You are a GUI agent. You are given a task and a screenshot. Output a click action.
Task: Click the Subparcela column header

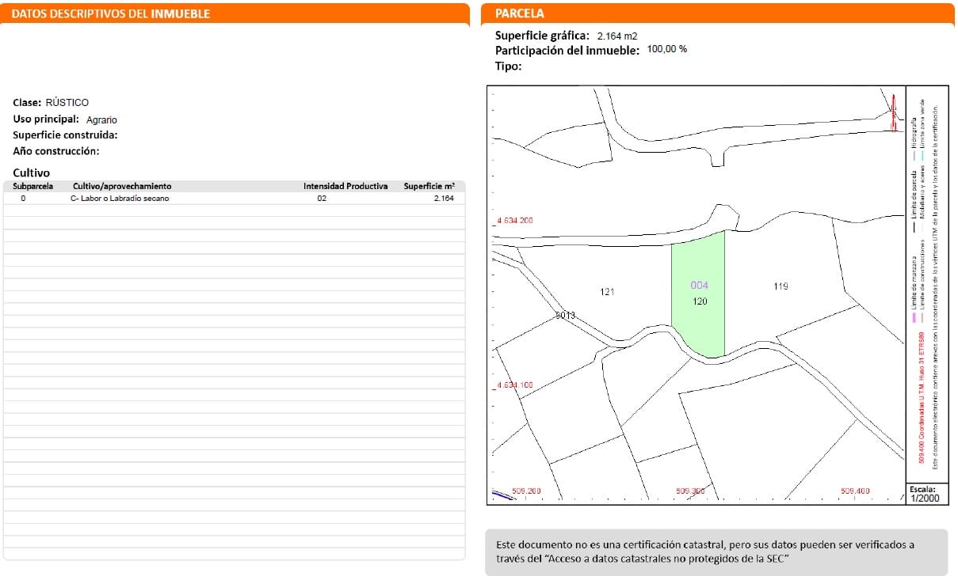[x=33, y=187]
